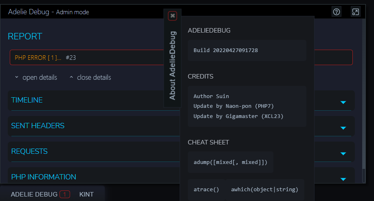Expand the REQUESTS section arrow
The image size is (374, 201).
343,153
